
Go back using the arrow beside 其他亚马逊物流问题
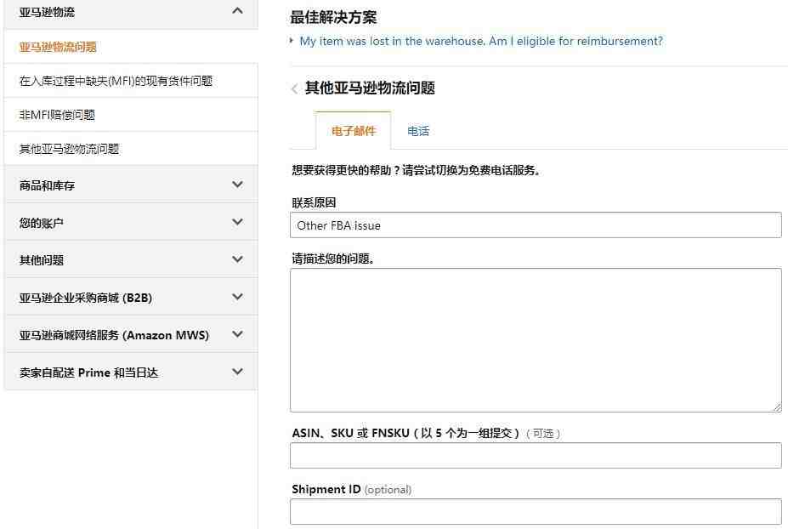[x=294, y=89]
